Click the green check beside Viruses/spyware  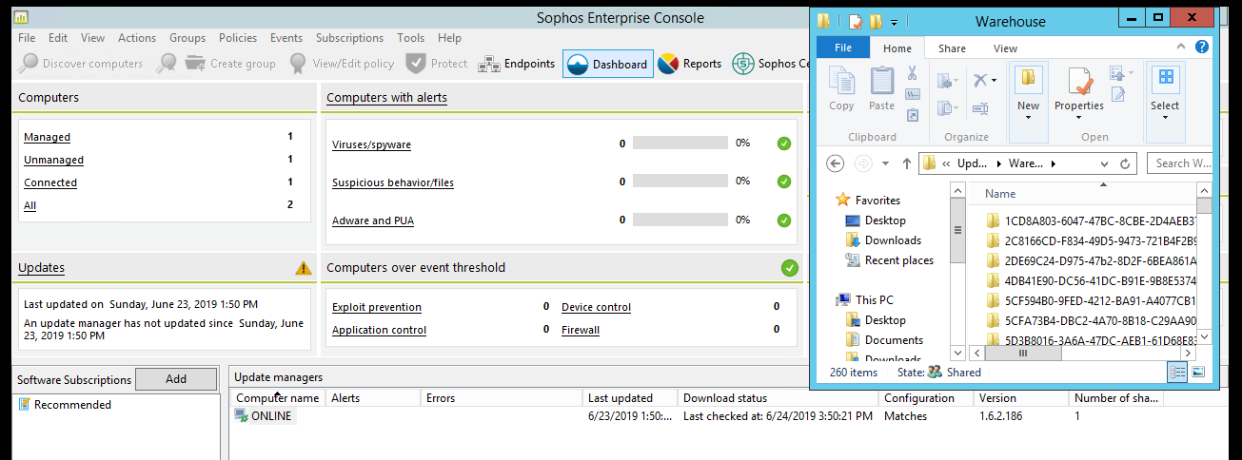pyautogui.click(x=784, y=144)
